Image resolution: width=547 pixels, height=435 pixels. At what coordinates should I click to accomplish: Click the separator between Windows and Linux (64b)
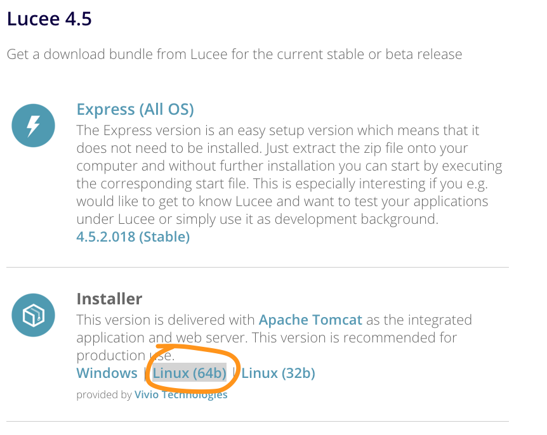click(145, 373)
